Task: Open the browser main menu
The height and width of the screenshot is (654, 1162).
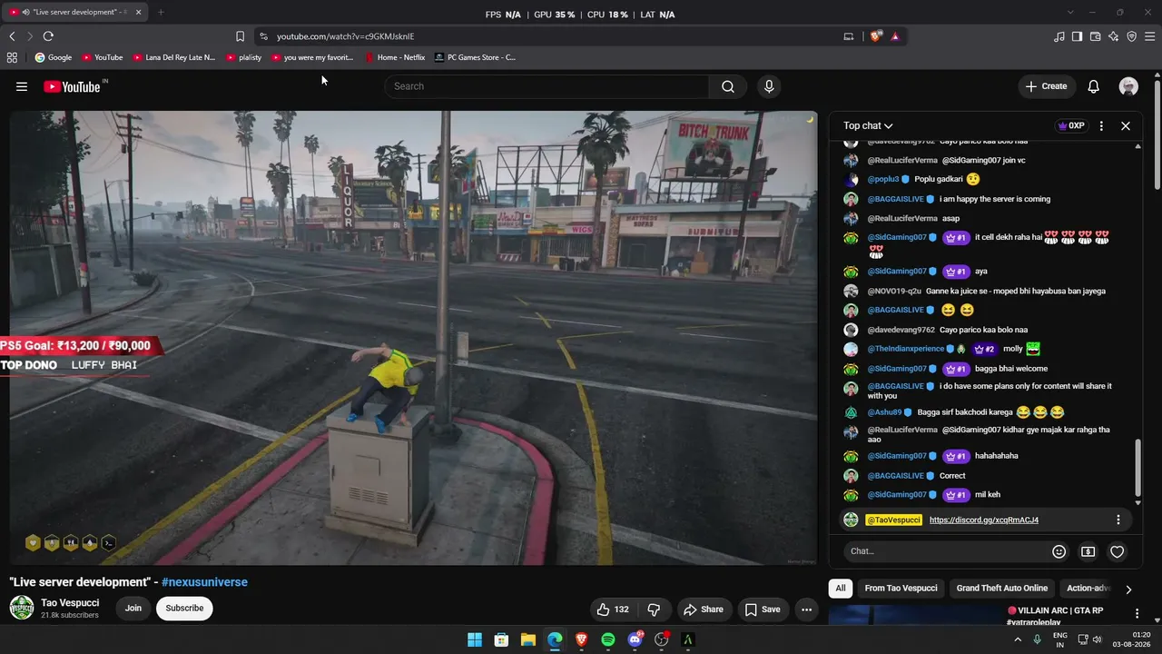Action: 1150,36
